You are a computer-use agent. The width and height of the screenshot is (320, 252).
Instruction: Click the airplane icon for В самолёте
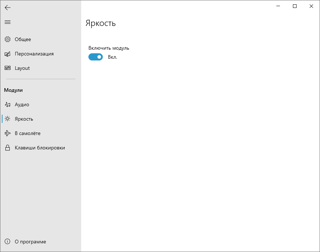[x=8, y=133]
